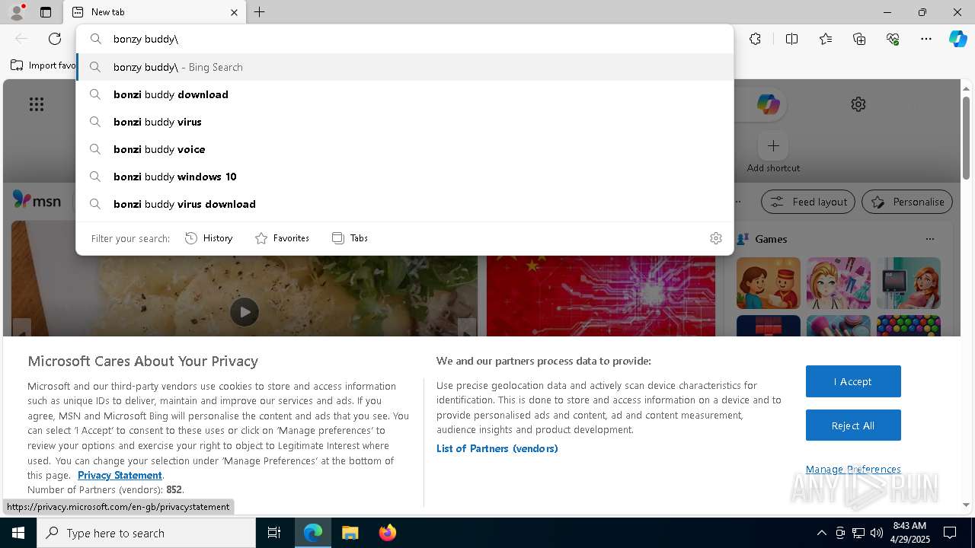Open the third game thumbnail
Viewport: 975px width, 548px height.
[x=909, y=283]
